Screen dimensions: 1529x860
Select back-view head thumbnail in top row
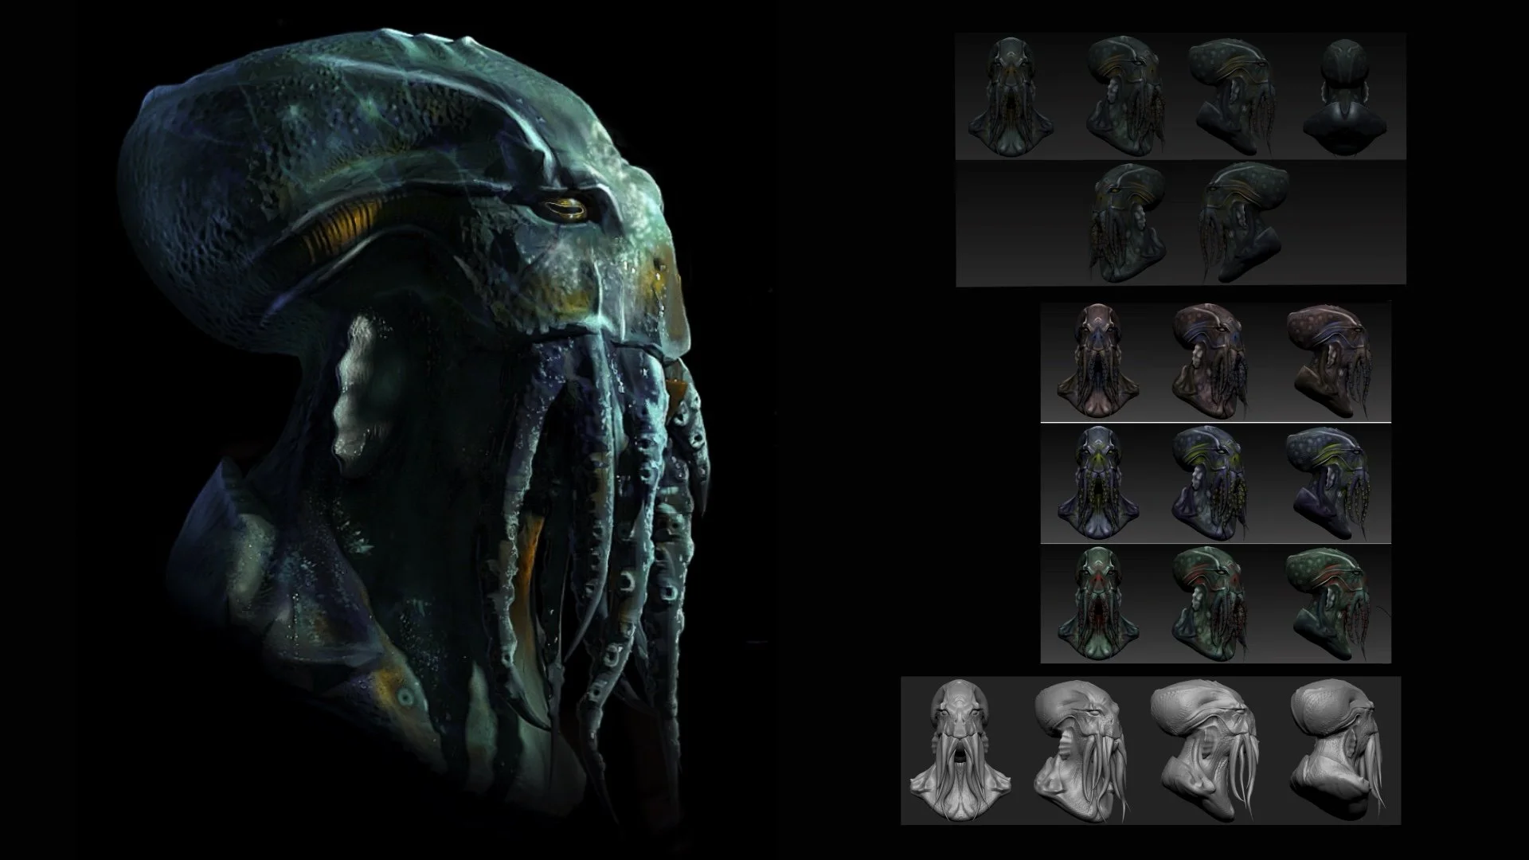click(1347, 94)
